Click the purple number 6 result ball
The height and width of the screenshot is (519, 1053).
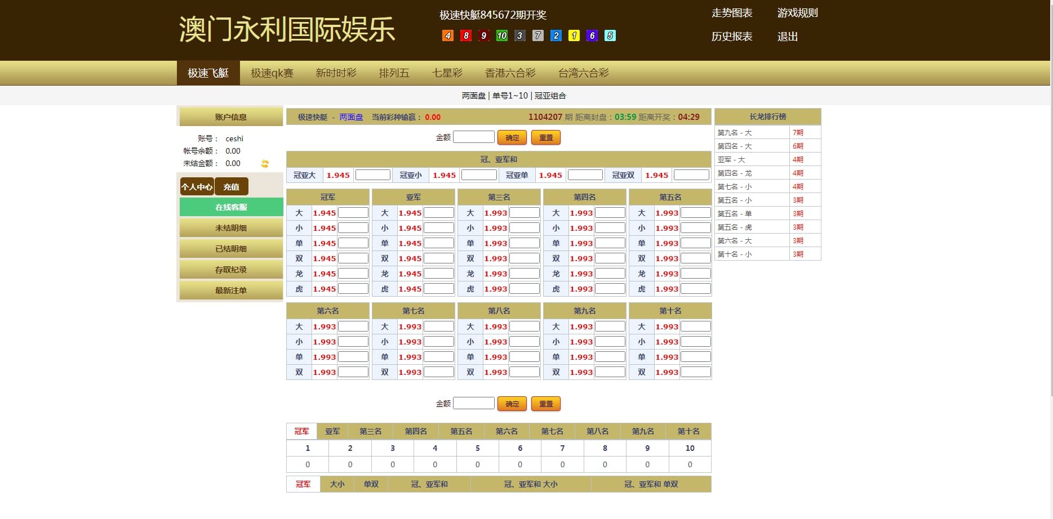tap(592, 35)
